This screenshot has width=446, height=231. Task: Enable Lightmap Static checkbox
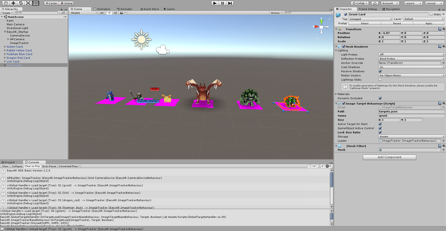[381, 80]
